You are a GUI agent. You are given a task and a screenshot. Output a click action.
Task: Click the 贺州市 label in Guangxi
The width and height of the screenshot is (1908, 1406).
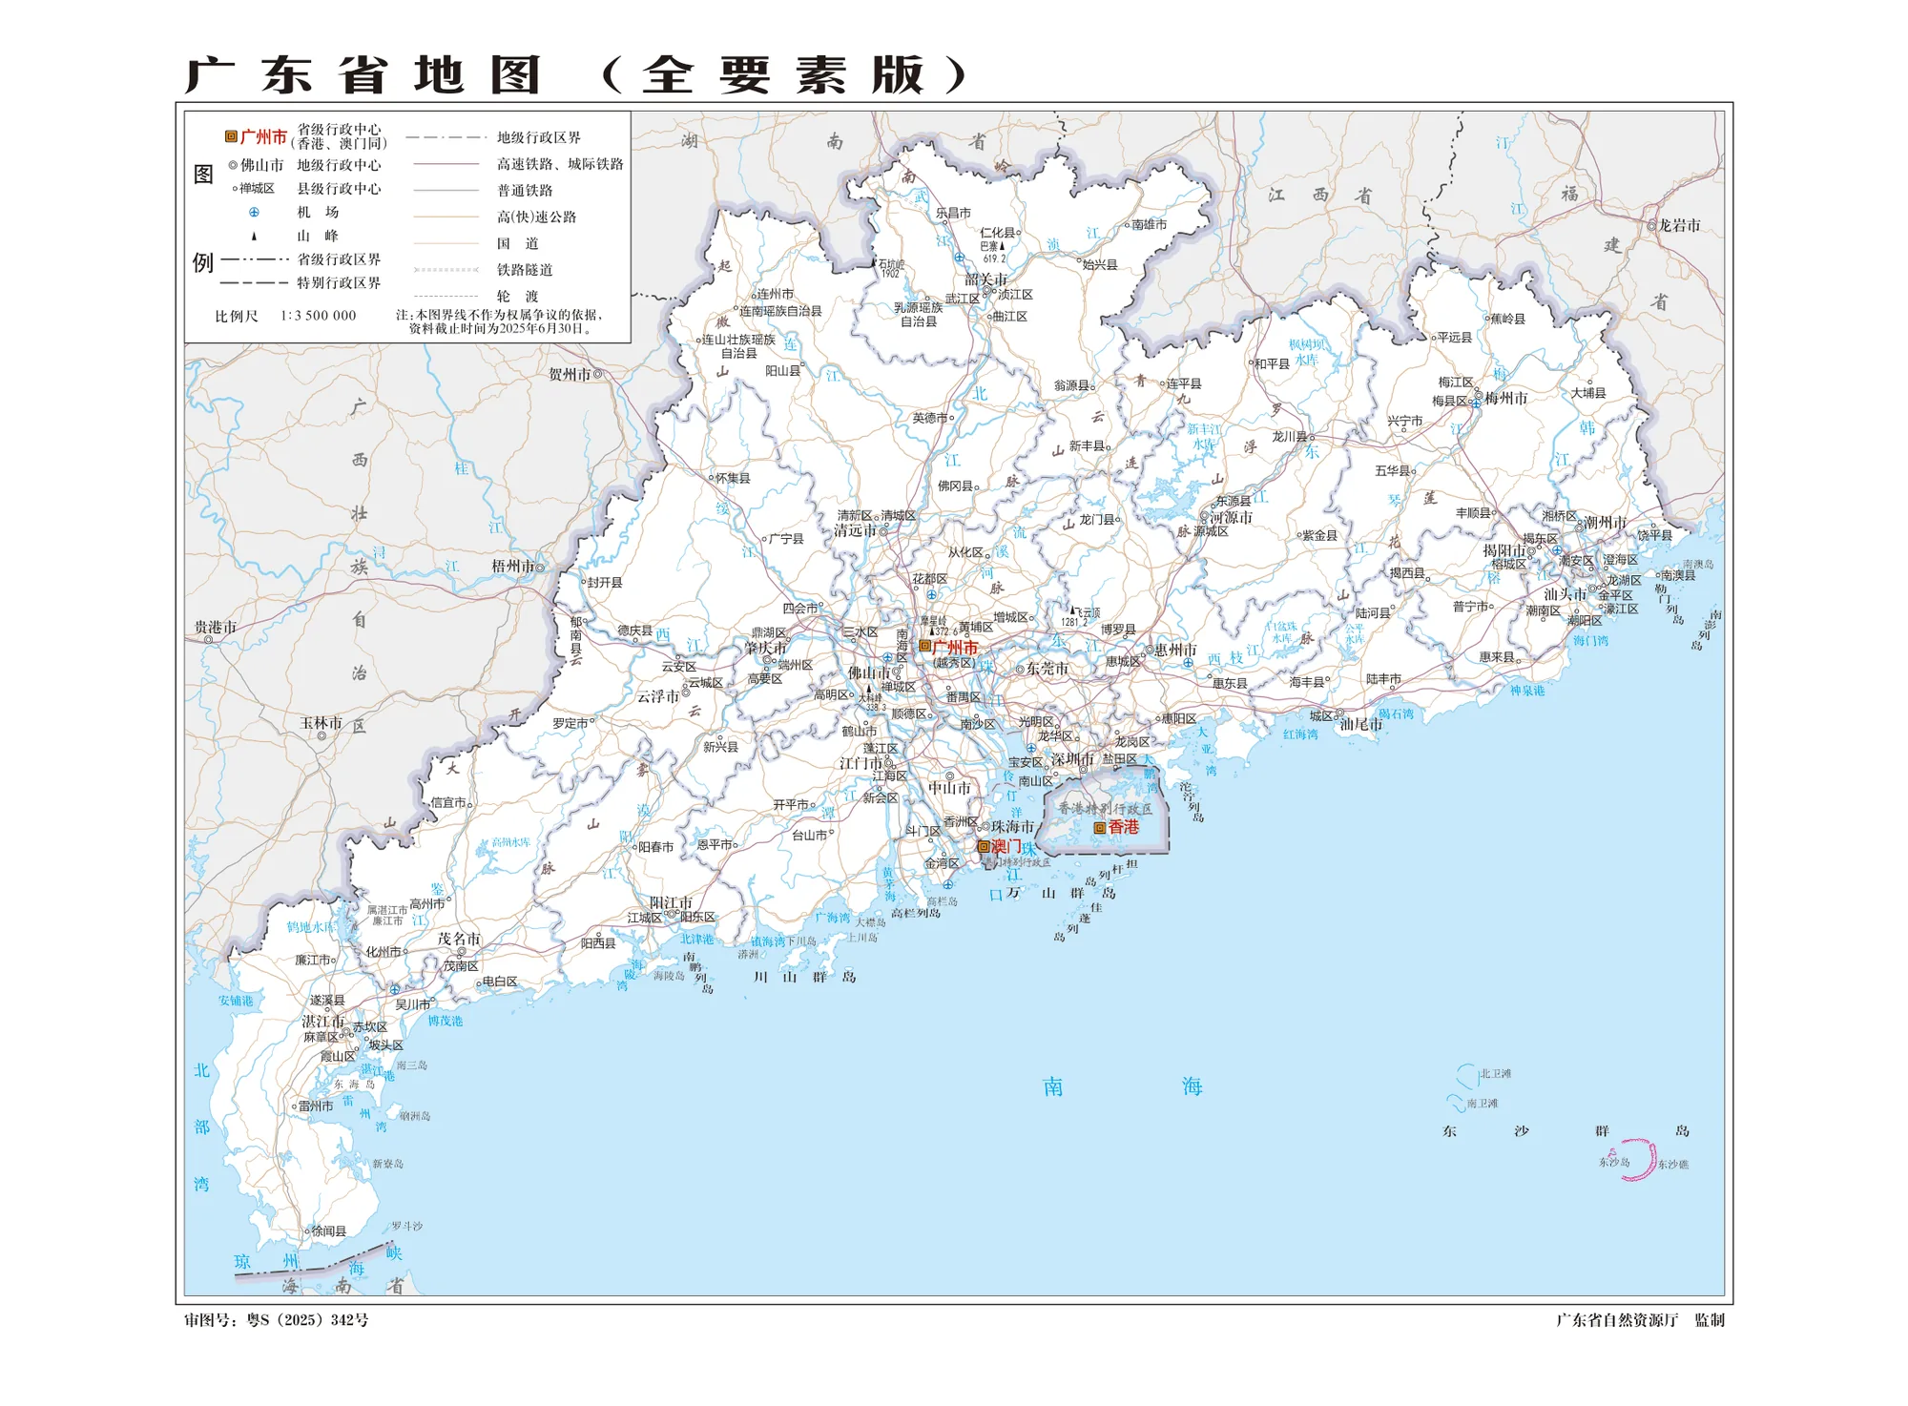pyautogui.click(x=570, y=375)
